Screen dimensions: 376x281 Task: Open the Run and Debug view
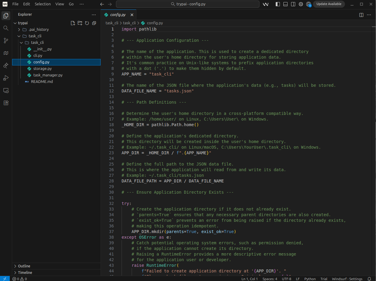click(6, 78)
